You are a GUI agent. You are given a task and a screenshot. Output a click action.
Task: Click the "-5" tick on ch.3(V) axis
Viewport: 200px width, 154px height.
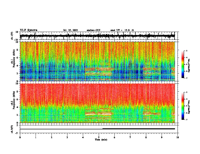click(x=17, y=133)
